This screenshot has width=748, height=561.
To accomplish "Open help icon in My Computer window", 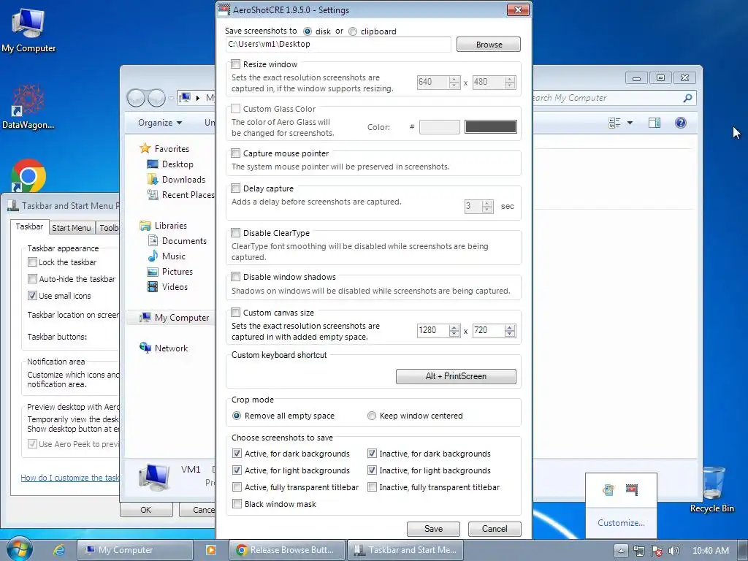I will pos(680,123).
